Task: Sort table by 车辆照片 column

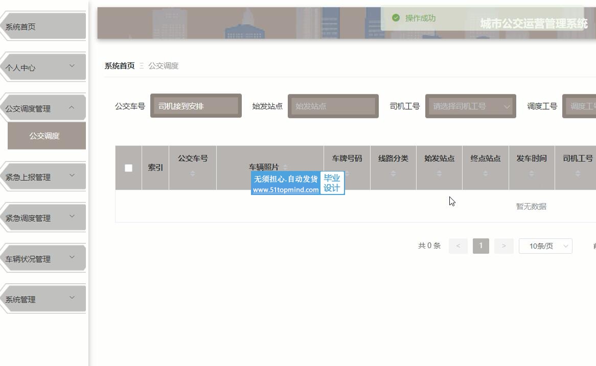Action: 285,167
